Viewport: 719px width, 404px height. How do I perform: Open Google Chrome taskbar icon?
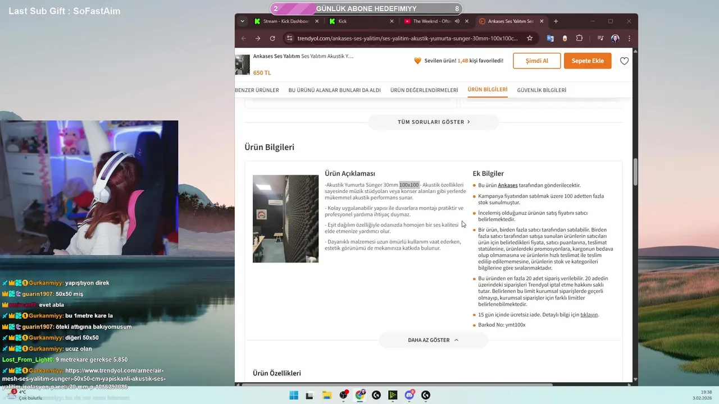tap(359, 395)
